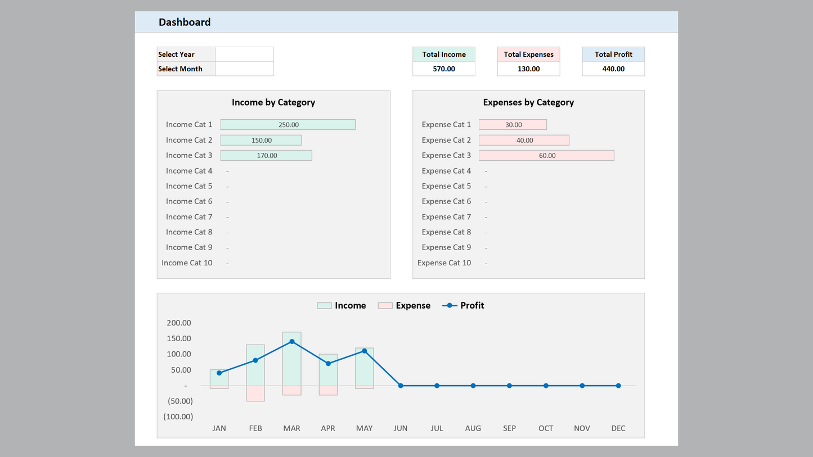Select the Profit legend line marker
This screenshot has width=813, height=457.
(450, 306)
